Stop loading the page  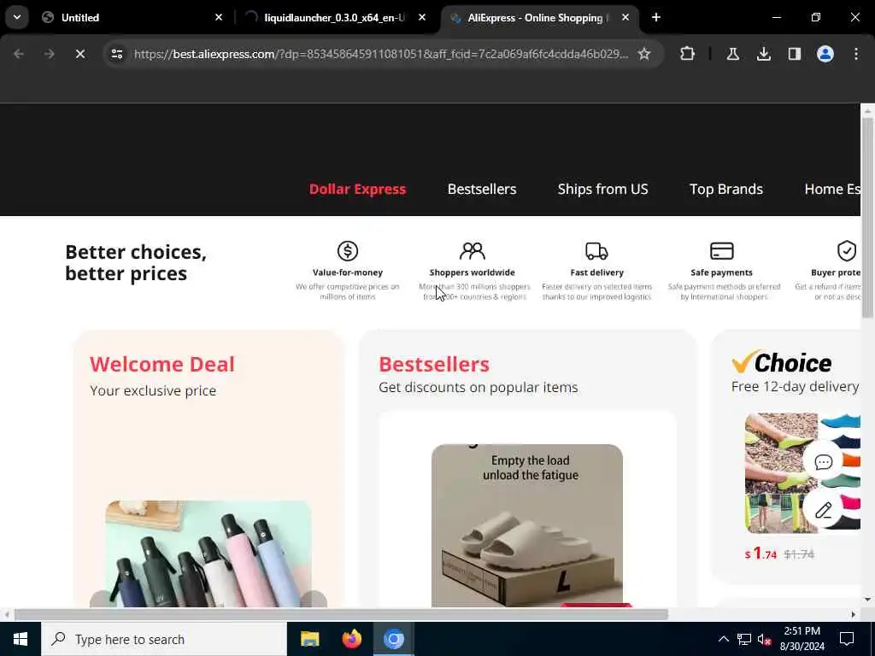79,54
